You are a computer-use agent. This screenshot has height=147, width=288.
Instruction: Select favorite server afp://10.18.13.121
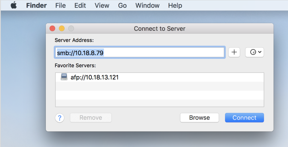[x=95, y=78]
